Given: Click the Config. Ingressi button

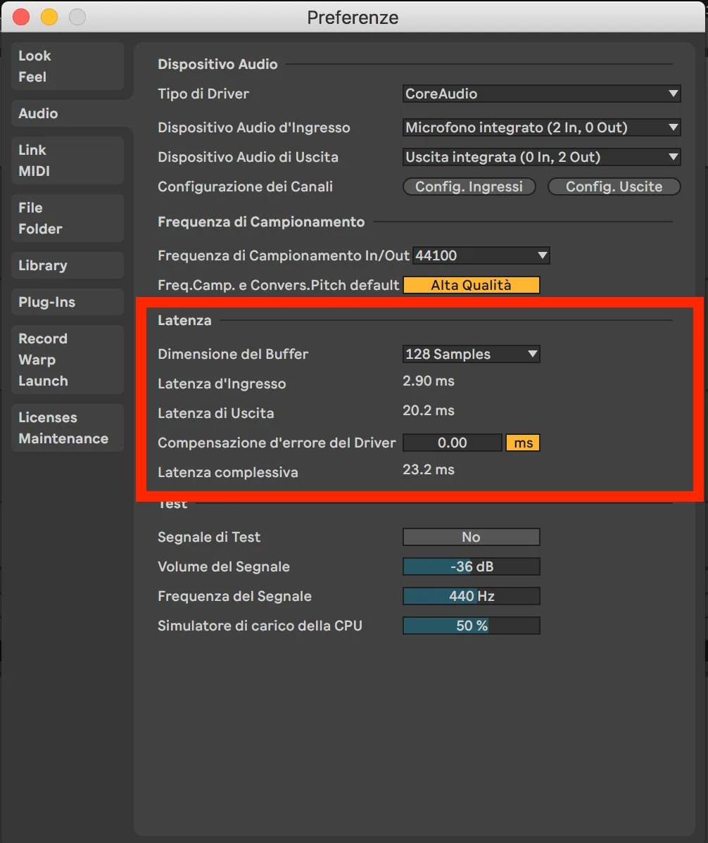Looking at the screenshot, I should pos(469,186).
